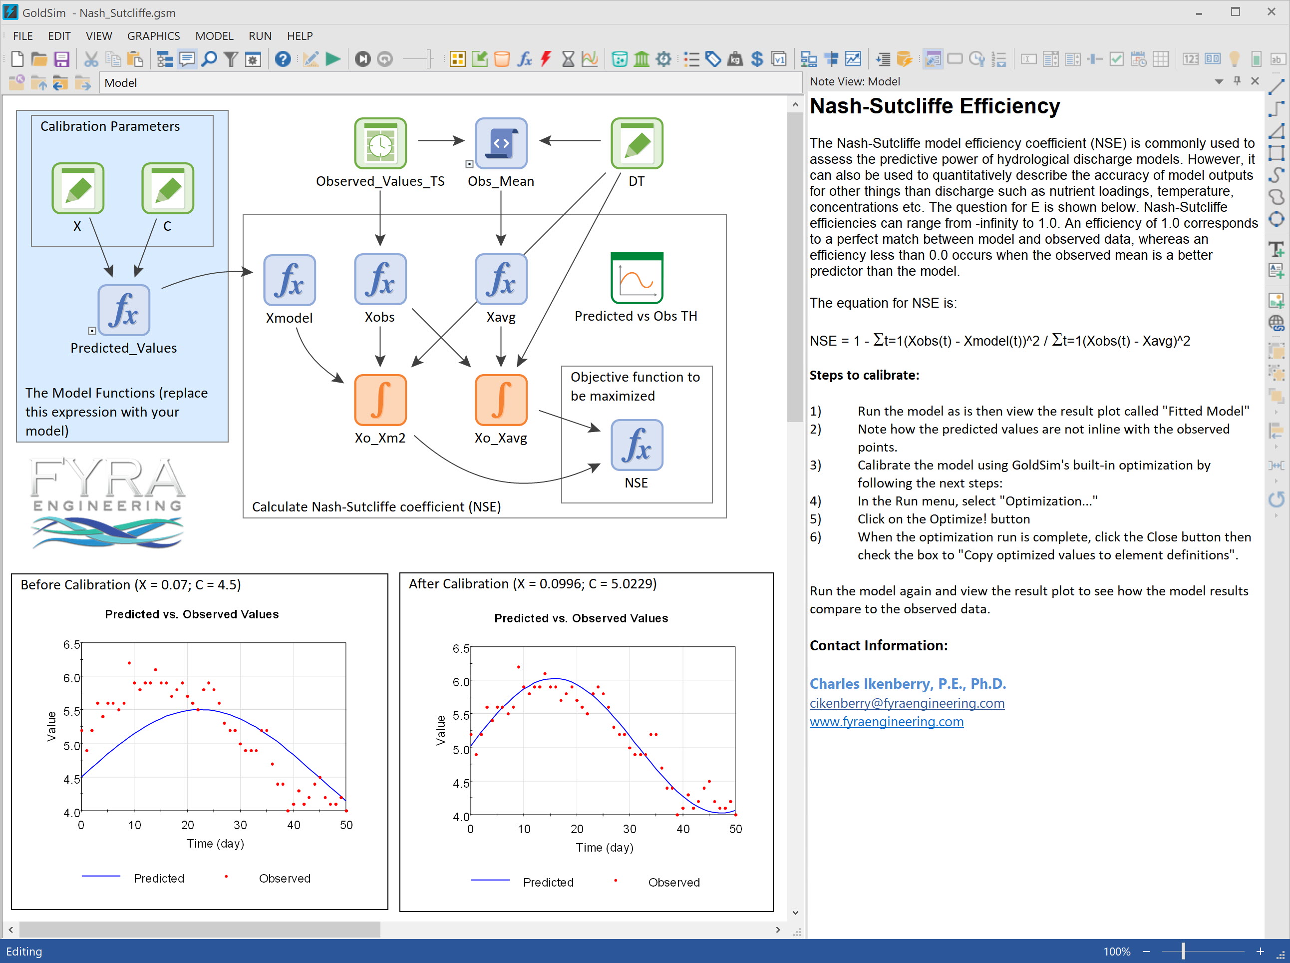Click the Find magnifying glass icon
Image resolution: width=1290 pixels, height=963 pixels.
(x=209, y=59)
